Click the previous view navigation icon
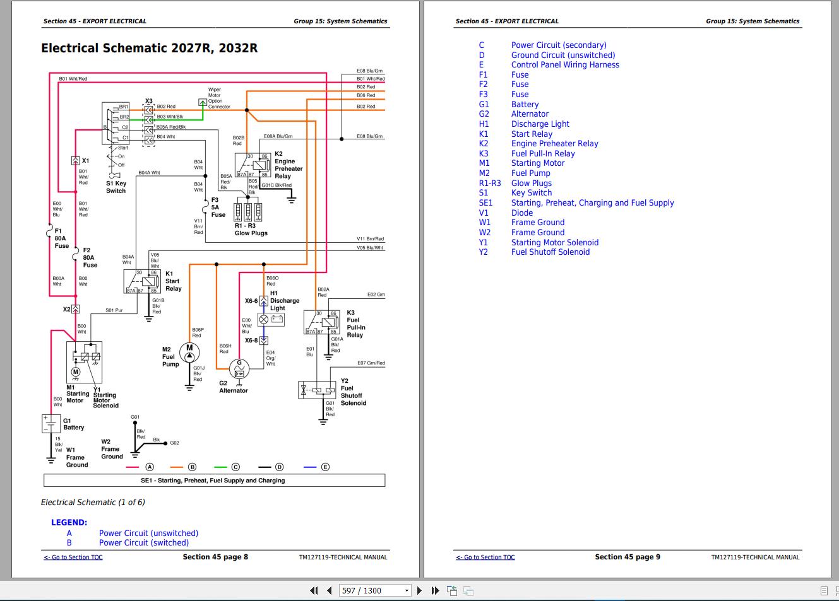839x601 pixels. click(452, 591)
